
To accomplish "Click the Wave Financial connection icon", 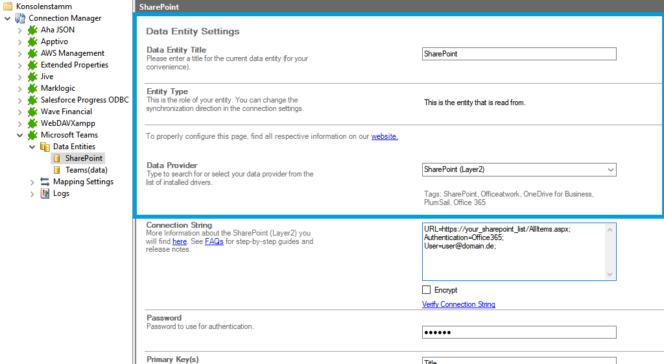I will coord(32,112).
